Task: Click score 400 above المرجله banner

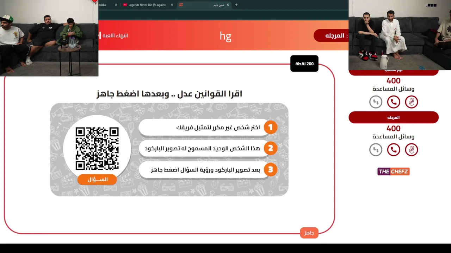Action: [394, 80]
